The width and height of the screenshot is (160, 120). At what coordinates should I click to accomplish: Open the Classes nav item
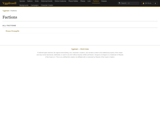pos(104,1)
